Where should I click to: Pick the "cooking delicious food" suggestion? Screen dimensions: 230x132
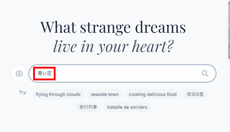click(152, 94)
